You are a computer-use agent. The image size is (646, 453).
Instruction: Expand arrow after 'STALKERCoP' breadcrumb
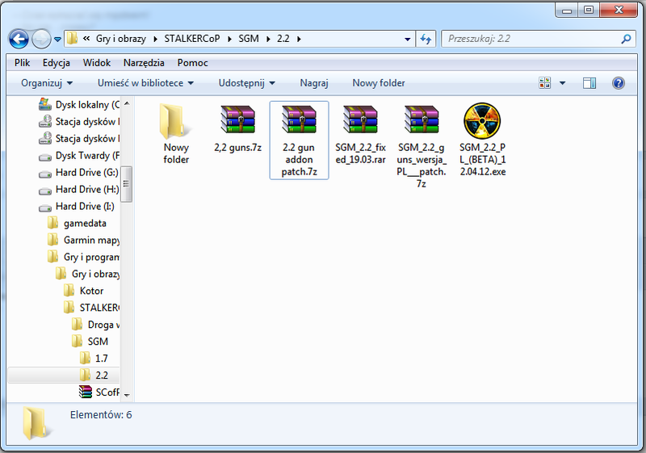click(229, 39)
